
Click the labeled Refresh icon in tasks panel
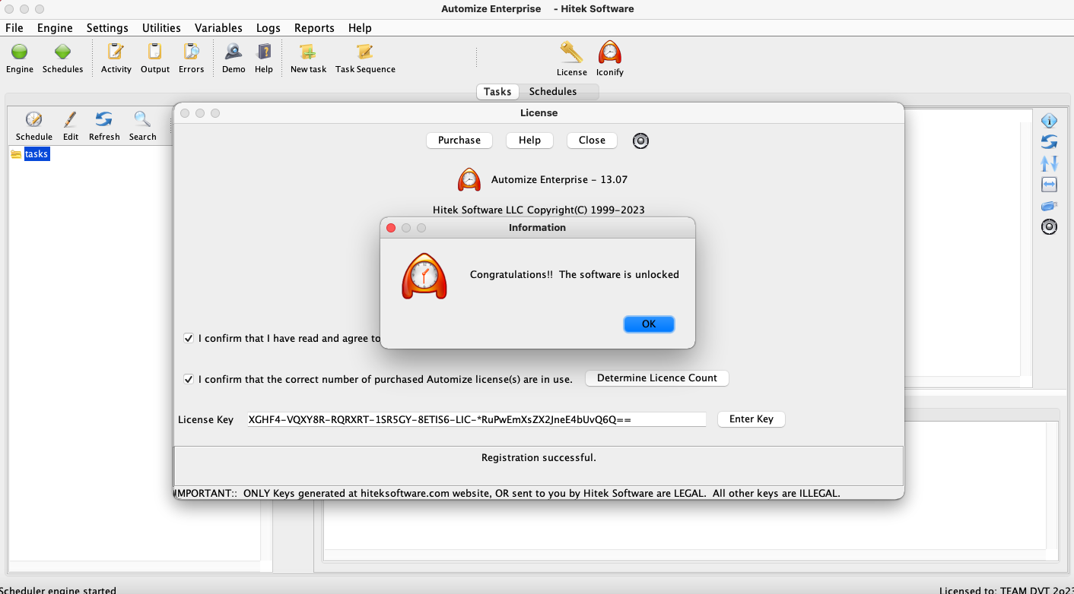(x=104, y=119)
